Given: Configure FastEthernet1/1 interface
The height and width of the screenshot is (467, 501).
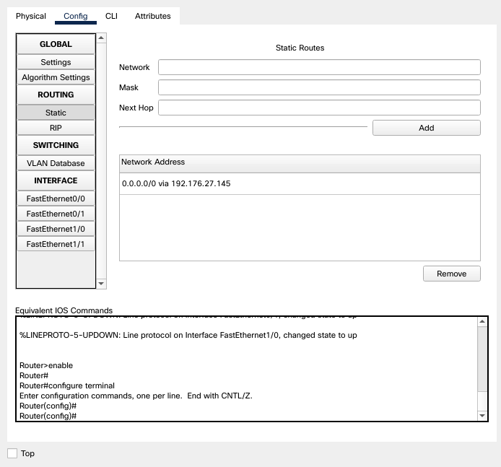Looking at the screenshot, I should tap(56, 244).
